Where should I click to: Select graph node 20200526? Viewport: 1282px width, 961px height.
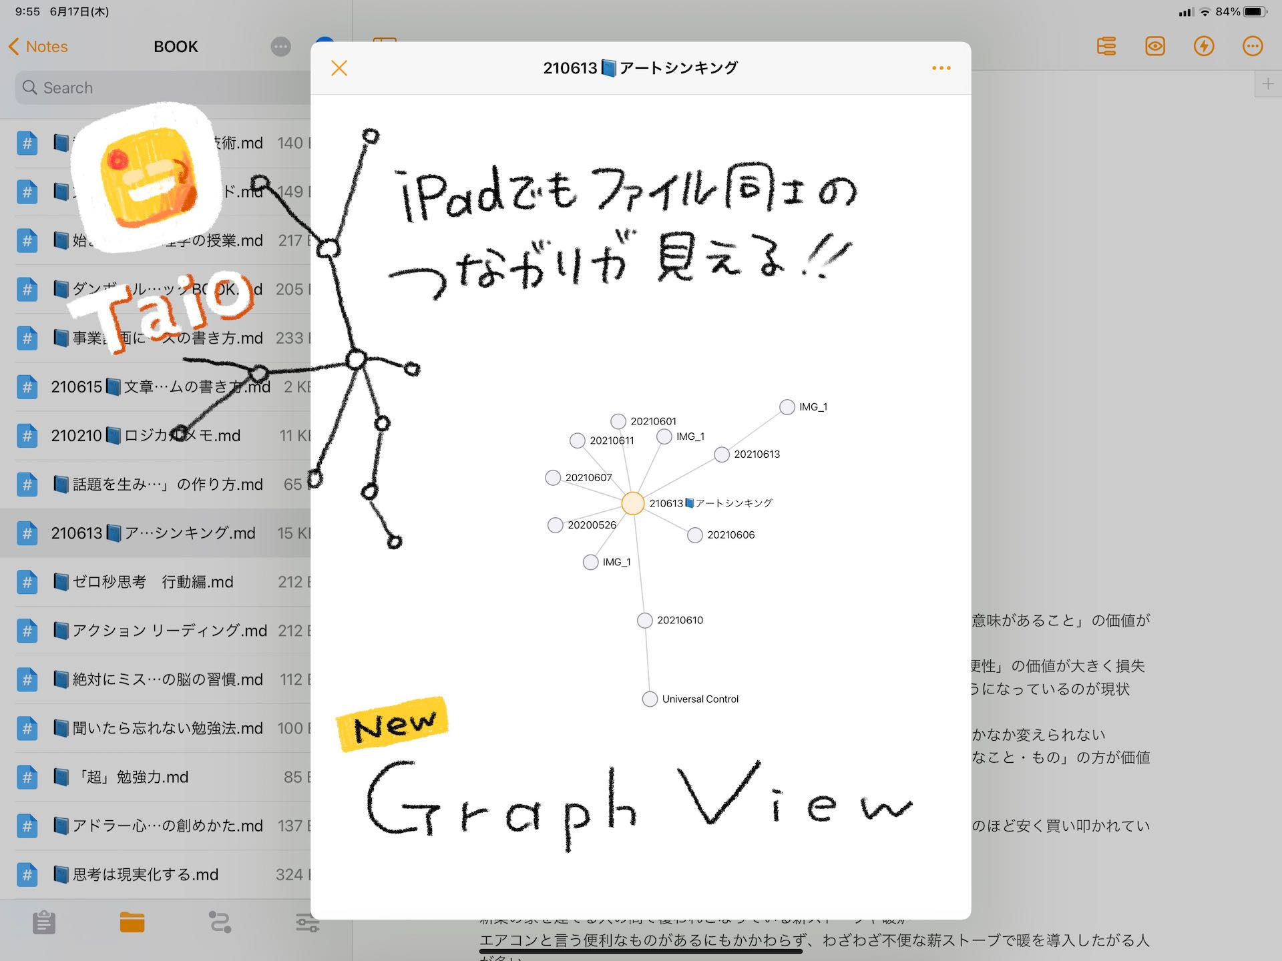point(556,525)
